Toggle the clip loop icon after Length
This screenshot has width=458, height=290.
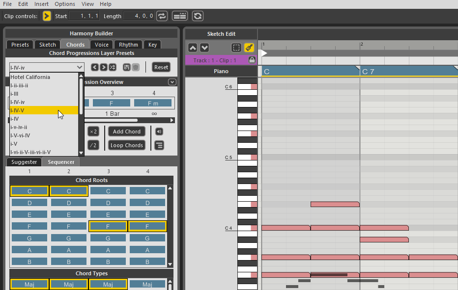tap(162, 16)
